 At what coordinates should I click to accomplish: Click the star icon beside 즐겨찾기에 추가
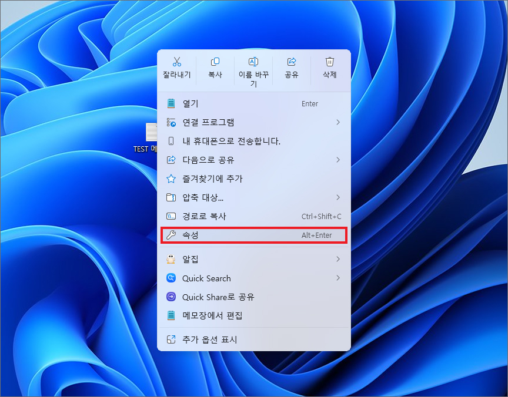click(x=171, y=179)
